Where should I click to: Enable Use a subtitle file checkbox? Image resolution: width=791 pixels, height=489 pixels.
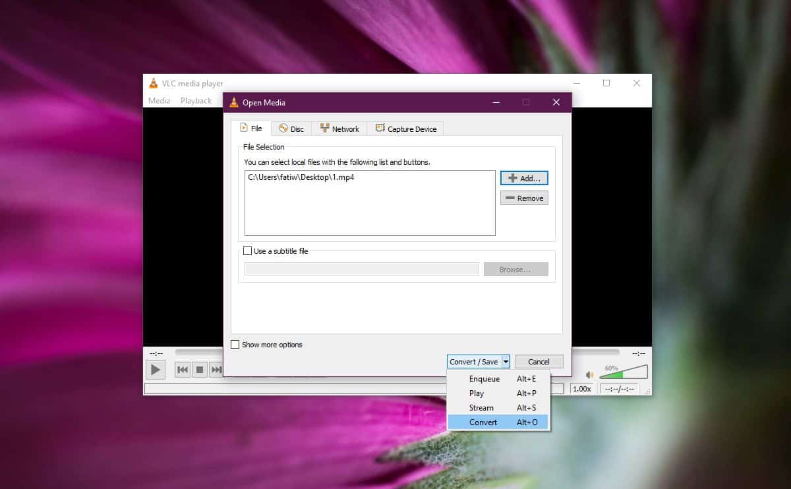[x=248, y=251]
